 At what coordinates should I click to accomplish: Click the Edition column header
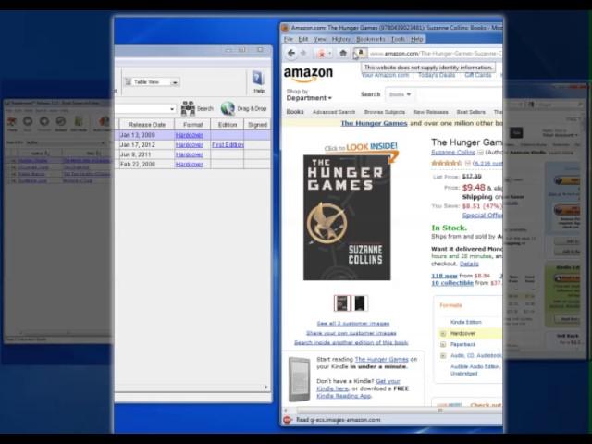click(228, 125)
